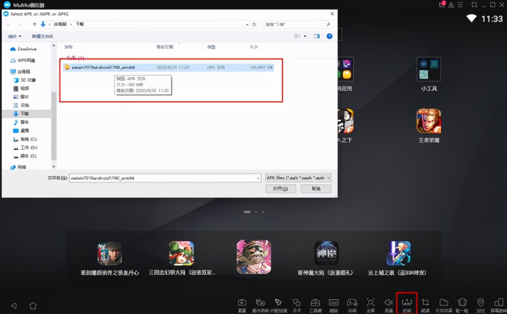The width and height of the screenshot is (507, 314).
Task: Select the Pictures folder in the sidebar
Action: point(21,97)
